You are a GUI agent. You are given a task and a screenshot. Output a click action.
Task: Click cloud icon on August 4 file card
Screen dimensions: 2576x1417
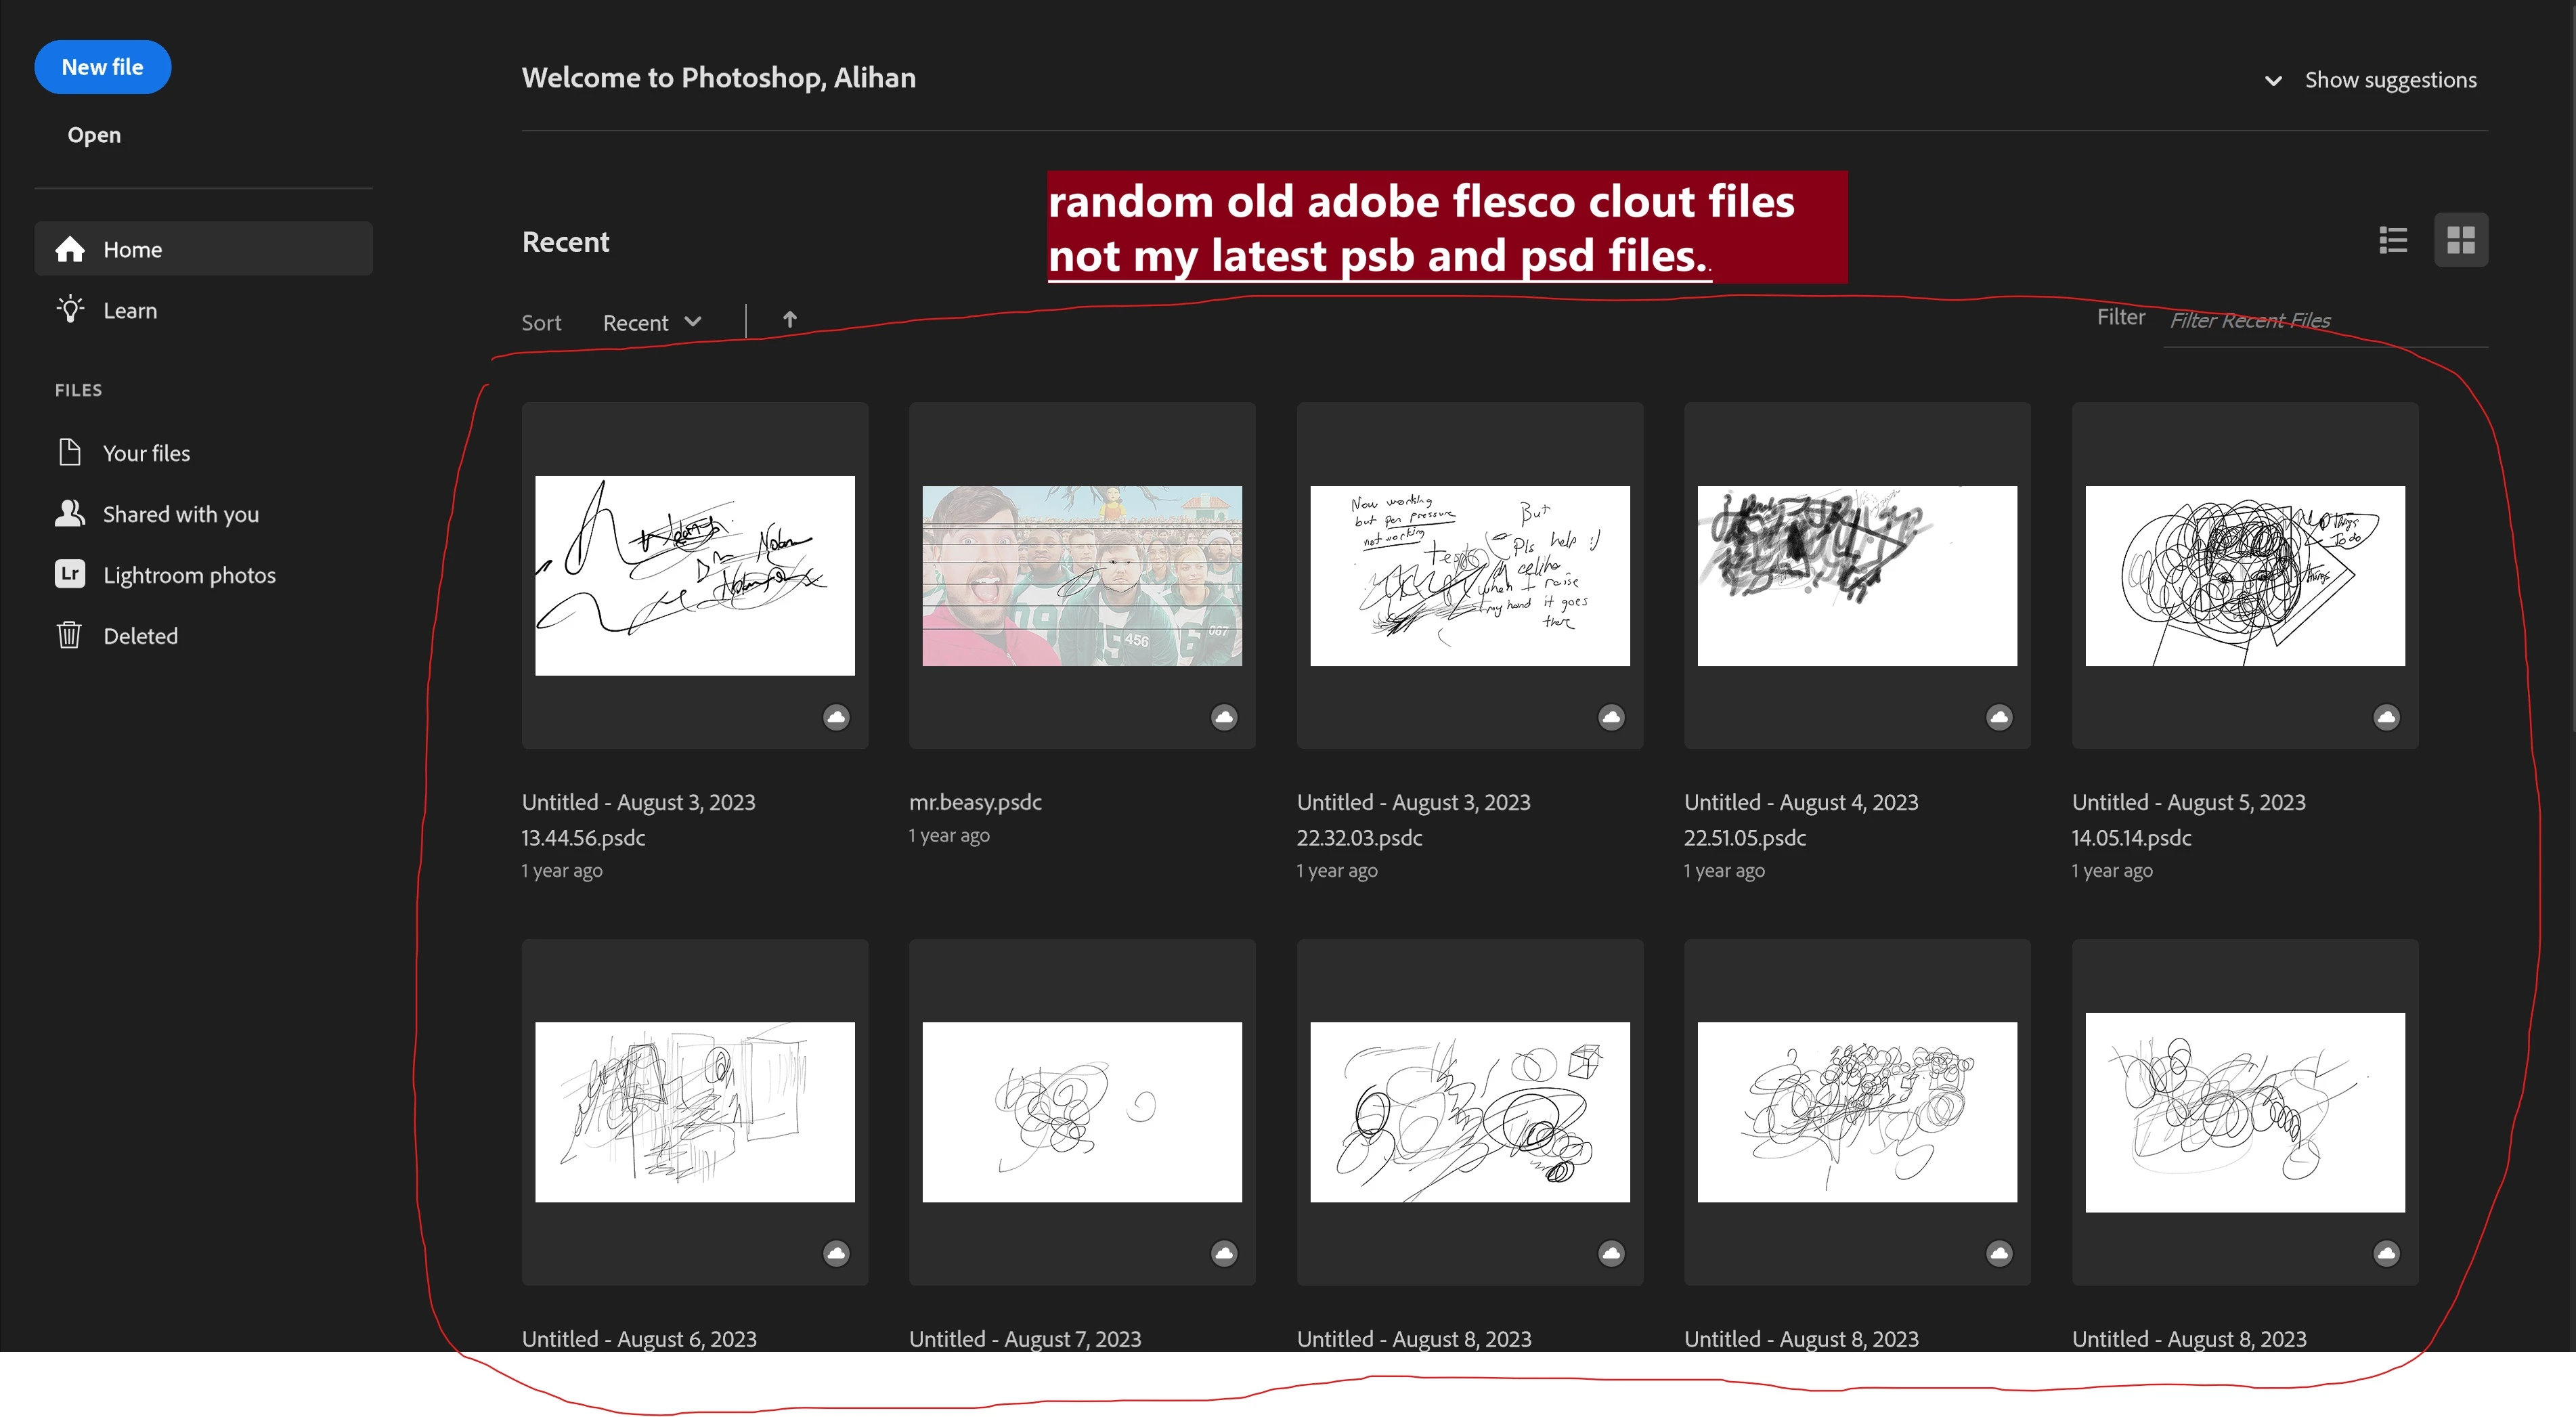(x=1999, y=717)
